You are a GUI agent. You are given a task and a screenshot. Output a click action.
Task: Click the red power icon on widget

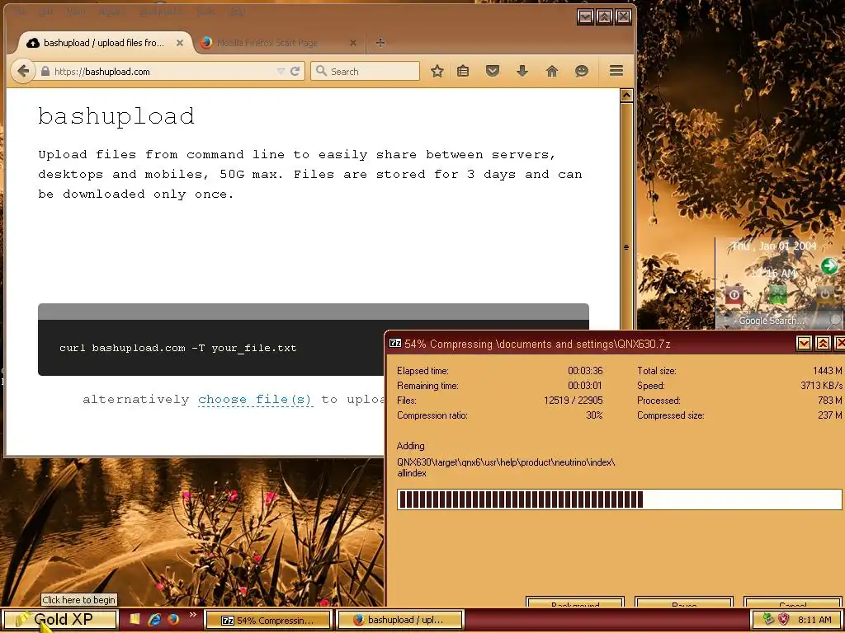[734, 295]
